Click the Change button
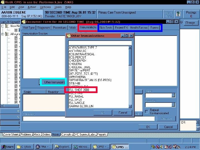Screen dimensions: 200x150 (x=191, y=23)
